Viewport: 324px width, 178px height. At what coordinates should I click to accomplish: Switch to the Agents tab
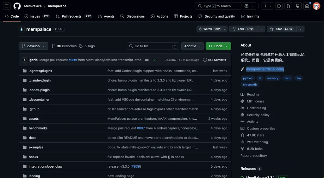click(106, 16)
